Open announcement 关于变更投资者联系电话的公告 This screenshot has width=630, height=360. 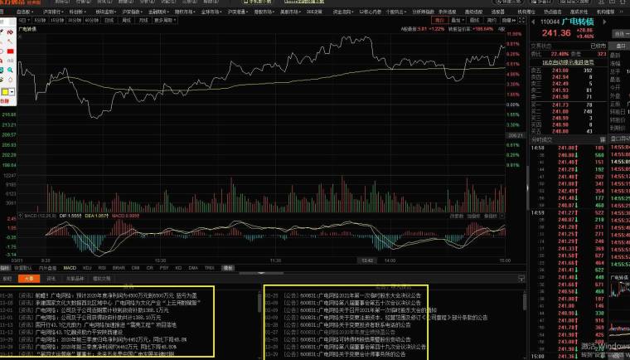coord(356,324)
